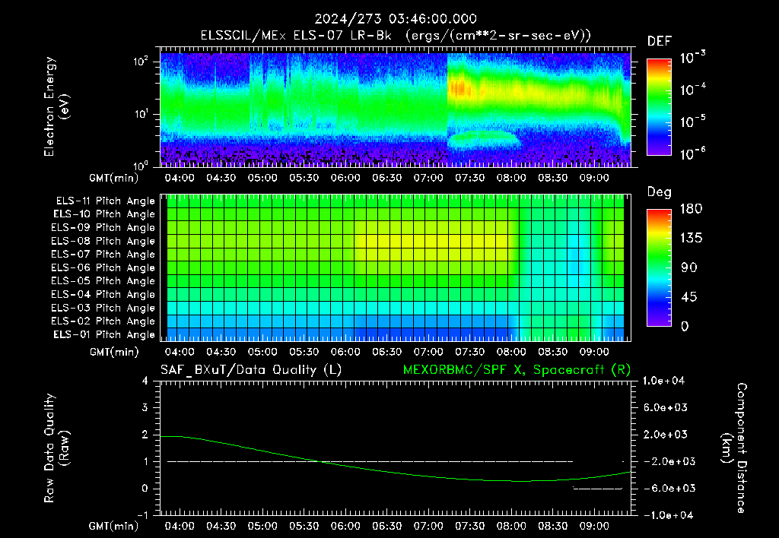
Task: Select the timestamp title 2024/273 03:46:00.000
Action: tap(396, 19)
